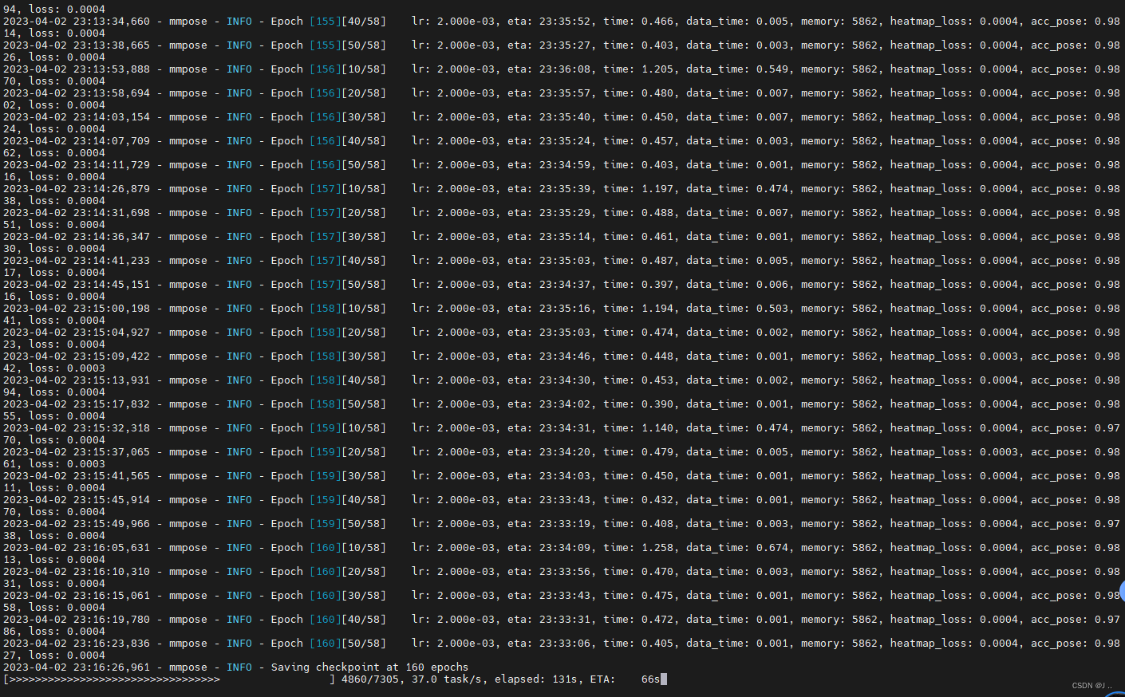Click the epoch label "[159][40/58]"
The width and height of the screenshot is (1125, 697).
(x=347, y=500)
